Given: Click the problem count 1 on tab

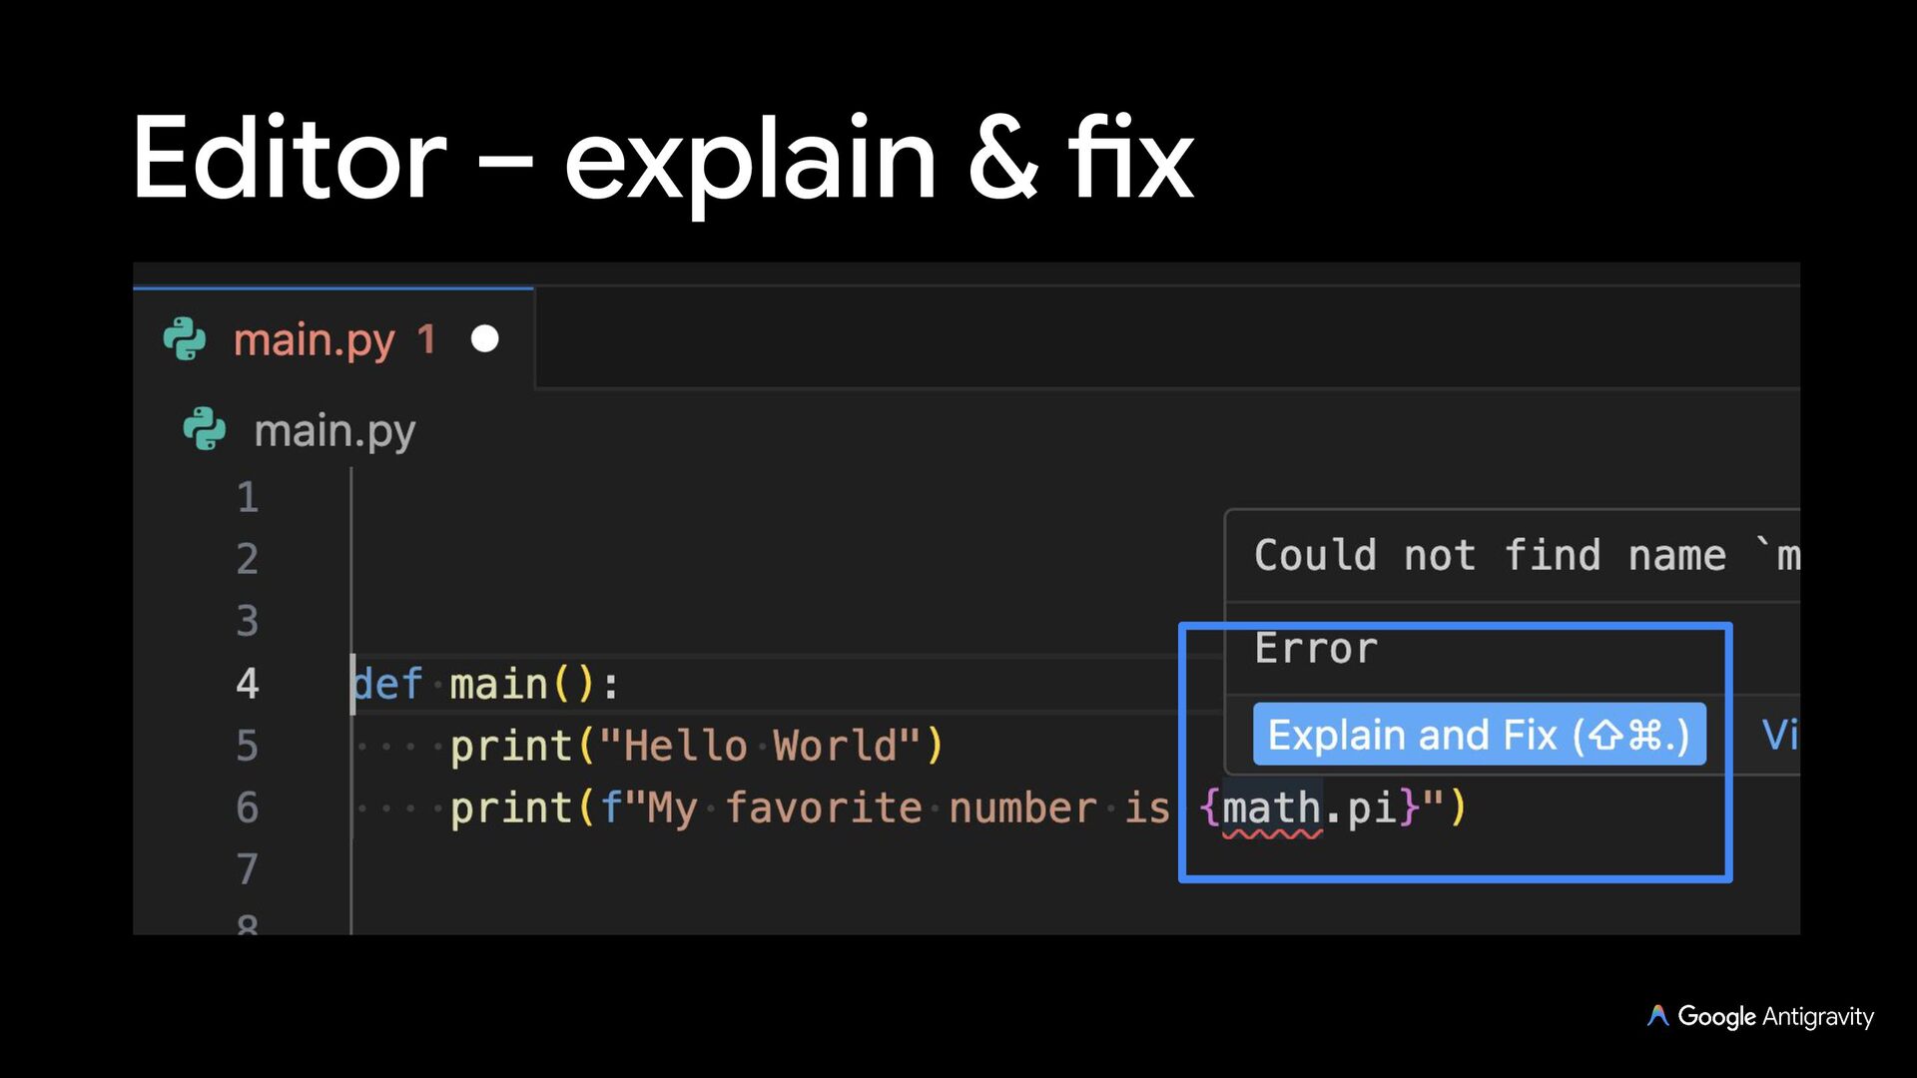Looking at the screenshot, I should click(x=426, y=340).
